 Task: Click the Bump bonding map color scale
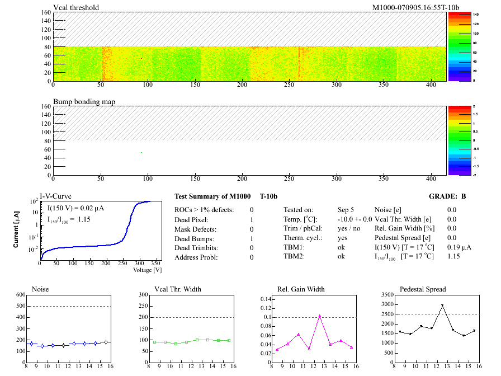(458, 140)
